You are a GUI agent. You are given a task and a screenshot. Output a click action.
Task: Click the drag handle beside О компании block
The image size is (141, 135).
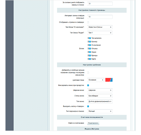coord(88,45)
